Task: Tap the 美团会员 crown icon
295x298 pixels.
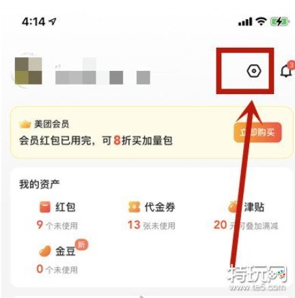Action: coord(25,124)
